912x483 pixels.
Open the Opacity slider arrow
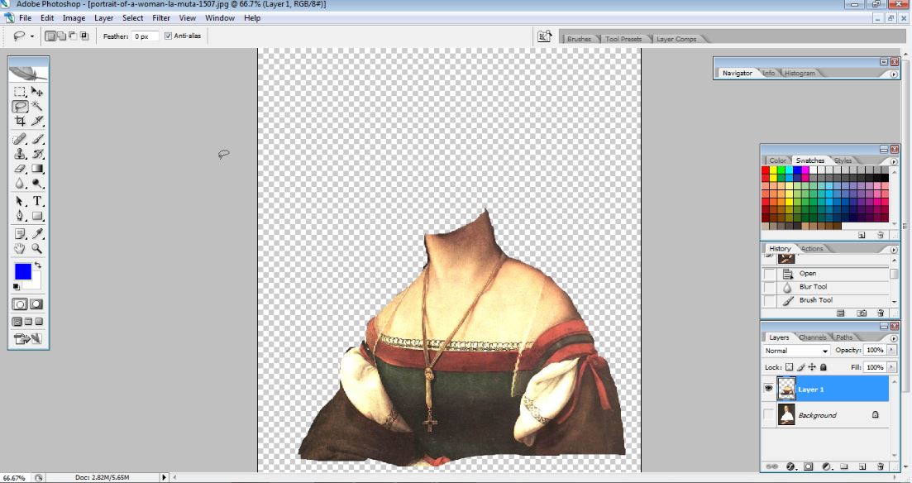891,350
